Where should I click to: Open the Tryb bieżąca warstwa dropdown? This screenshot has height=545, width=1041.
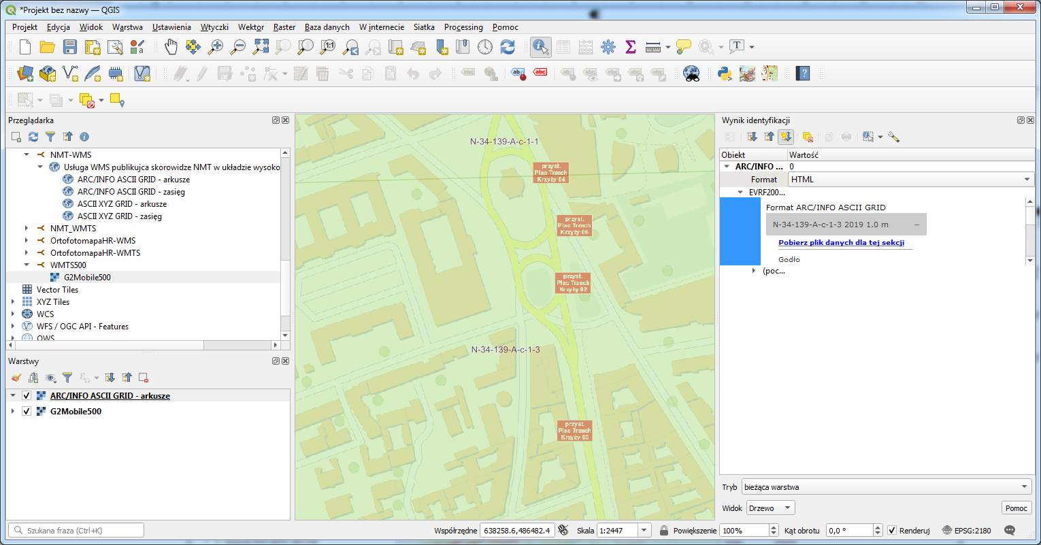(886, 487)
